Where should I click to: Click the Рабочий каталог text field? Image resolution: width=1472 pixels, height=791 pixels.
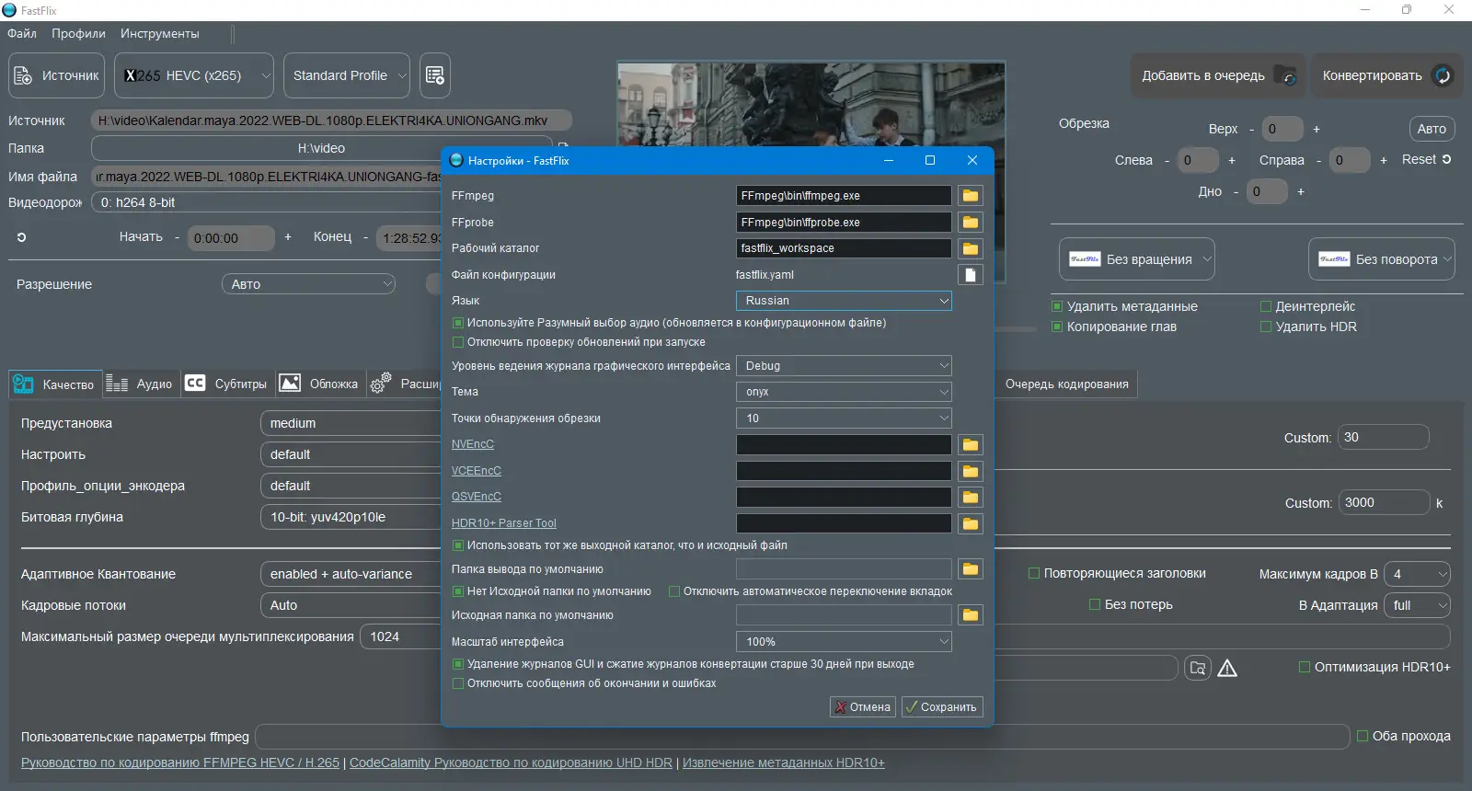coord(843,248)
